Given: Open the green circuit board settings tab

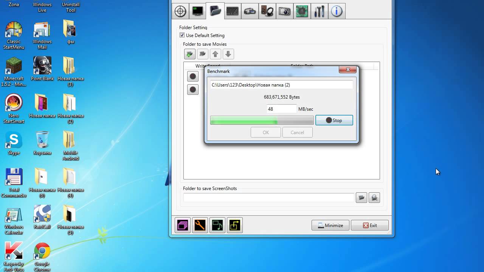Looking at the screenshot, I should (x=302, y=11).
